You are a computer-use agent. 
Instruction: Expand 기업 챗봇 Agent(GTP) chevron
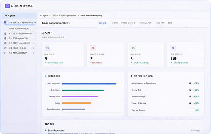[34, 53]
